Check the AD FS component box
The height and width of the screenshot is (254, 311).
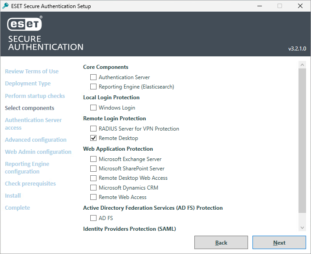point(93,218)
